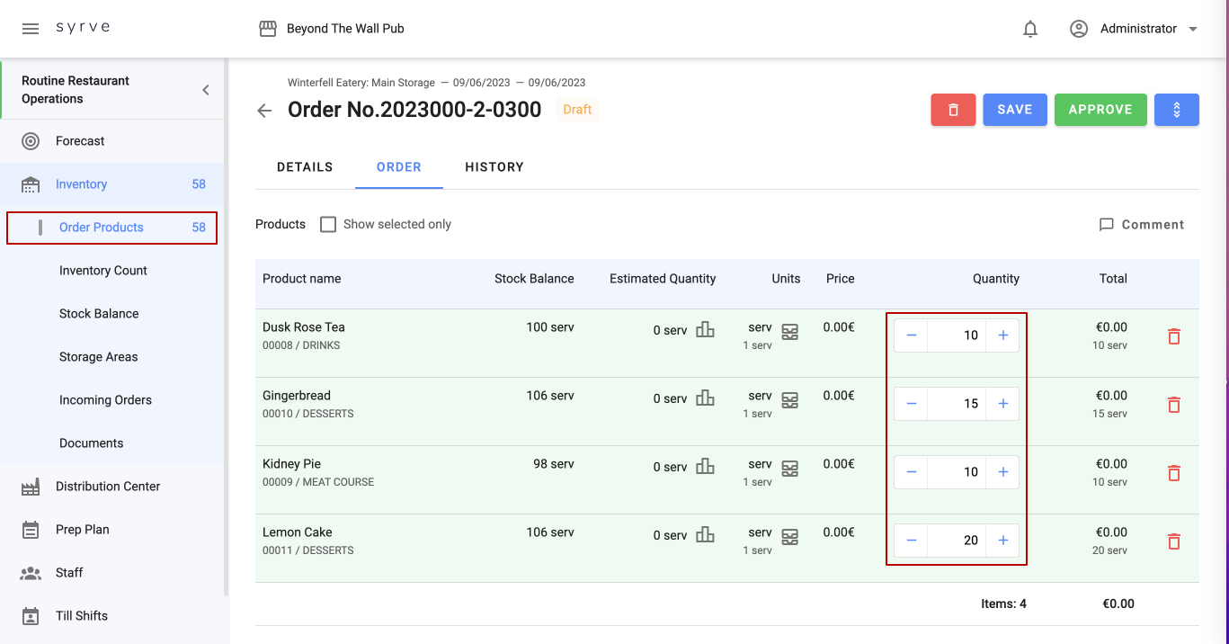Click the green APPROVE button
The image size is (1229, 644).
[x=1100, y=110]
